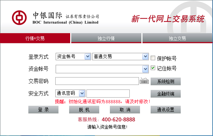
Task: Enable the 保护帐号 checkbox
Action: (x=153, y=58)
